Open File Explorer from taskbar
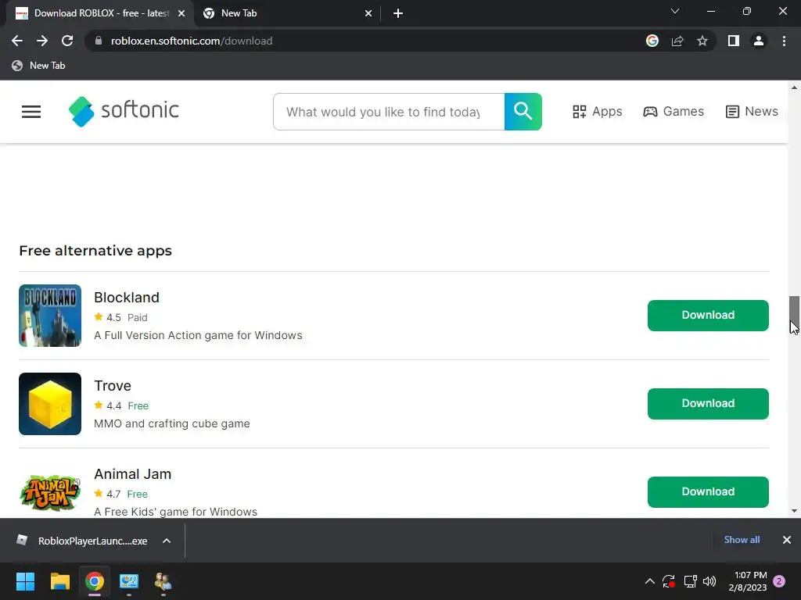Viewport: 801px width, 600px height. tap(59, 581)
